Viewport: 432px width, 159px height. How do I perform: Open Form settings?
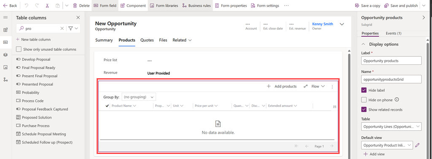pyautogui.click(x=265, y=5)
